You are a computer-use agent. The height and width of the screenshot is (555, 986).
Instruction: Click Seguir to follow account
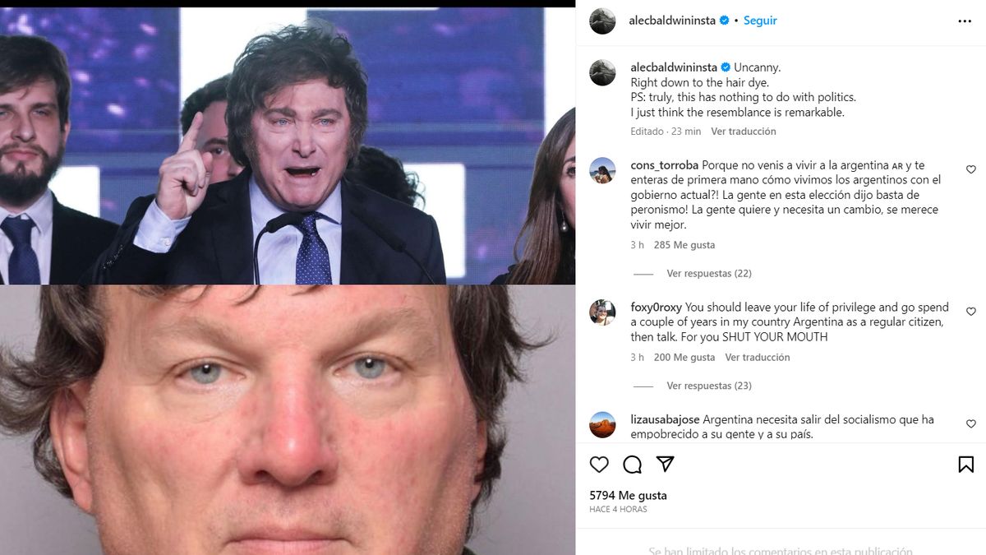tap(760, 21)
